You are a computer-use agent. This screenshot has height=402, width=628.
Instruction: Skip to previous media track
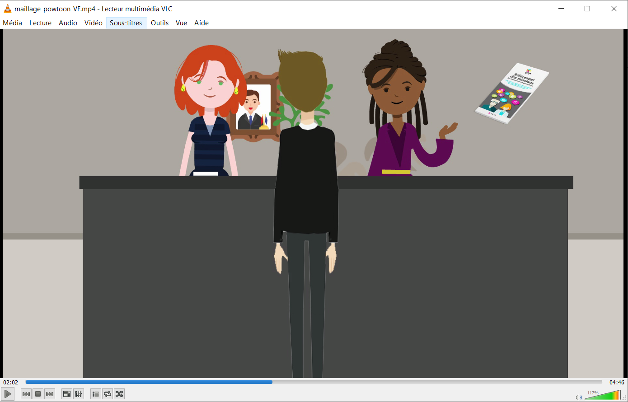point(26,394)
